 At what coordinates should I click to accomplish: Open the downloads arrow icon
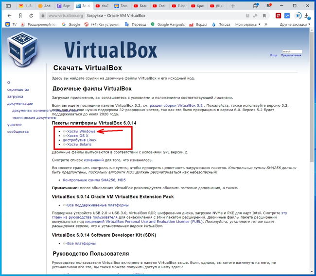pyautogui.click(x=307, y=16)
